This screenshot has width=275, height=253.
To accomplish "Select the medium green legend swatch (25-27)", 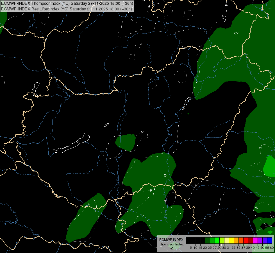I will point(212,240).
